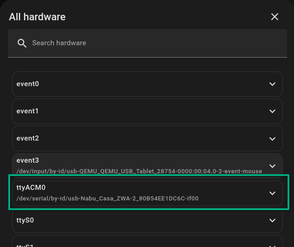Close the All hardware dialog
The width and height of the screenshot is (294, 247).
[x=275, y=17]
